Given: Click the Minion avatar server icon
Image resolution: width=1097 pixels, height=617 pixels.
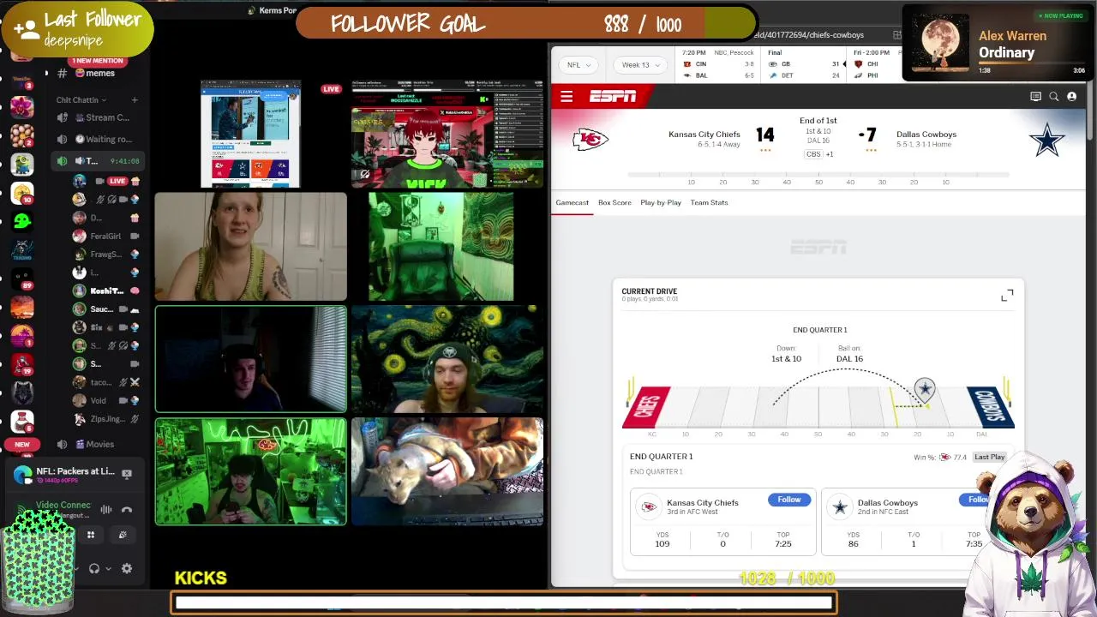Looking at the screenshot, I should [22, 164].
